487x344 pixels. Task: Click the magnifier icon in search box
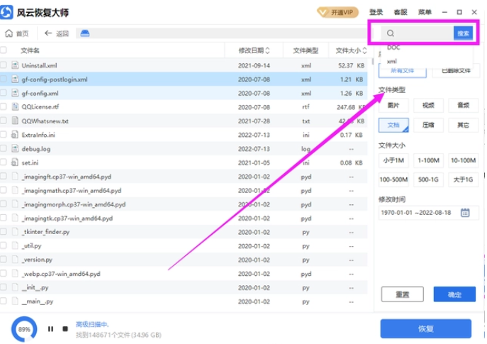click(391, 33)
